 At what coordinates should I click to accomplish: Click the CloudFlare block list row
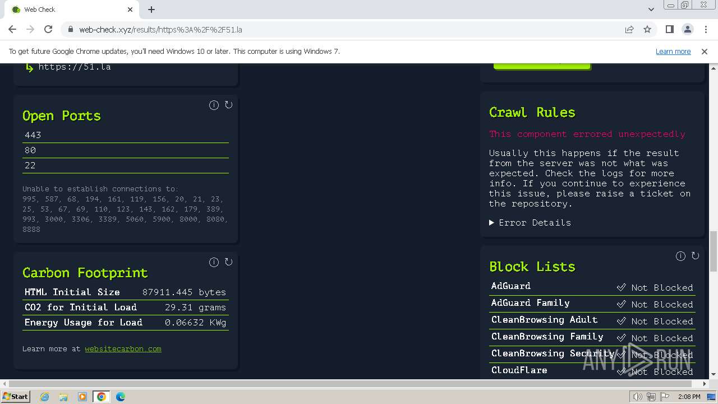click(x=592, y=371)
